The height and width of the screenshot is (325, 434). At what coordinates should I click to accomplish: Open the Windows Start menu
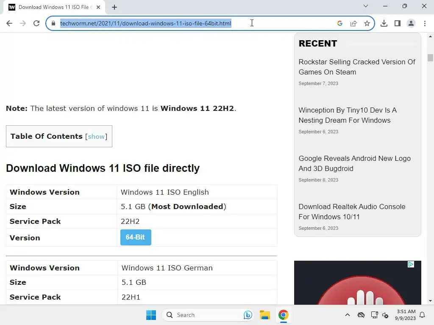pos(151,315)
